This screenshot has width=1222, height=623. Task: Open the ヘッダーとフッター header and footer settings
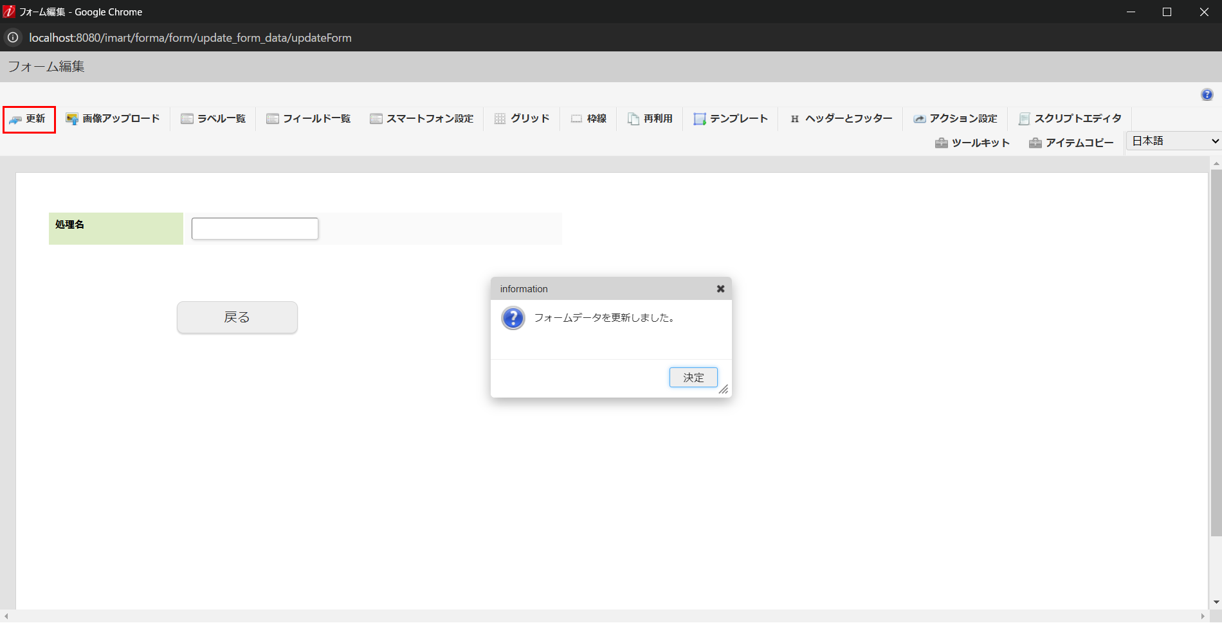click(841, 118)
